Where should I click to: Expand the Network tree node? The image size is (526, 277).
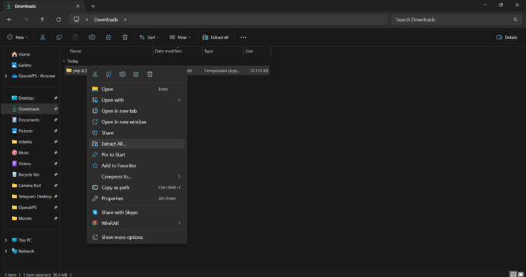[x=6, y=251]
